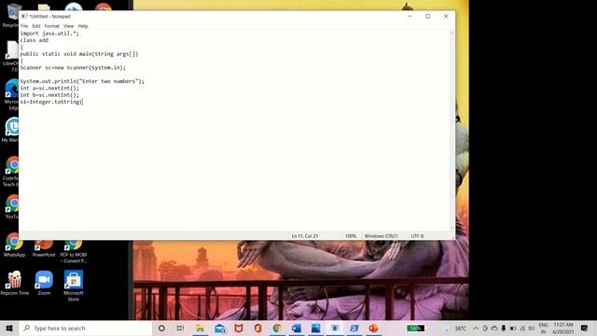597x336 pixels.
Task: Open the notification center icon
Action: (x=585, y=328)
